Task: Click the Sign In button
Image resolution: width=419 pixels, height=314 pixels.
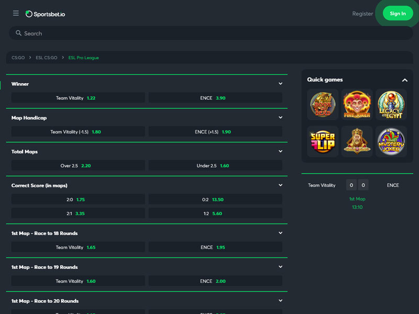Action: point(398,14)
